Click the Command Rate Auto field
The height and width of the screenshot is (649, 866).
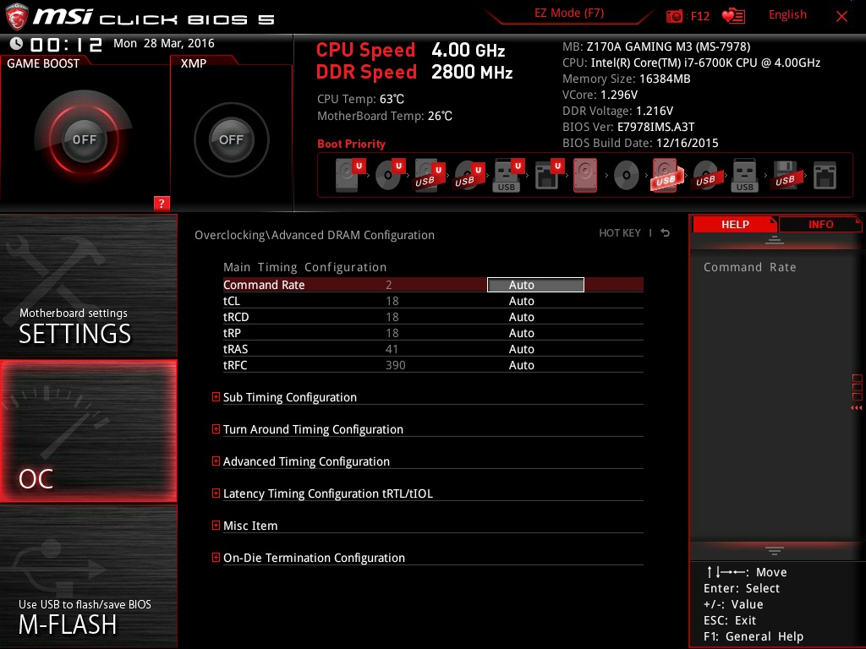pos(534,285)
